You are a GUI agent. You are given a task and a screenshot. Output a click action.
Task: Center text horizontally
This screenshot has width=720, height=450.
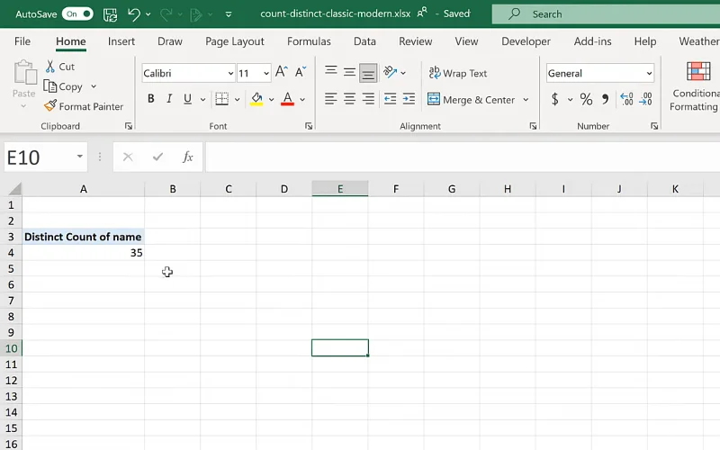(349, 99)
